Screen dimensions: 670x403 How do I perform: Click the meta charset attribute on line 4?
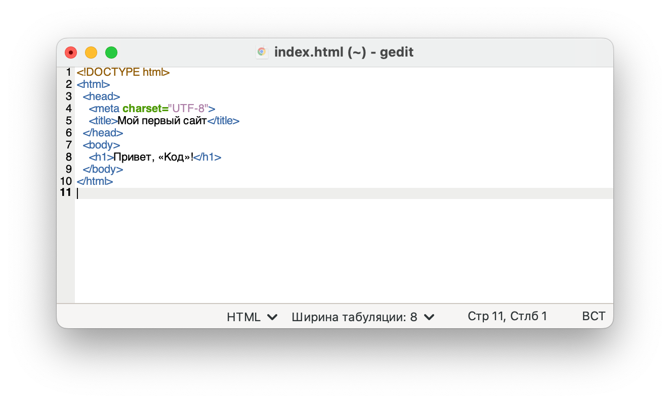144,109
